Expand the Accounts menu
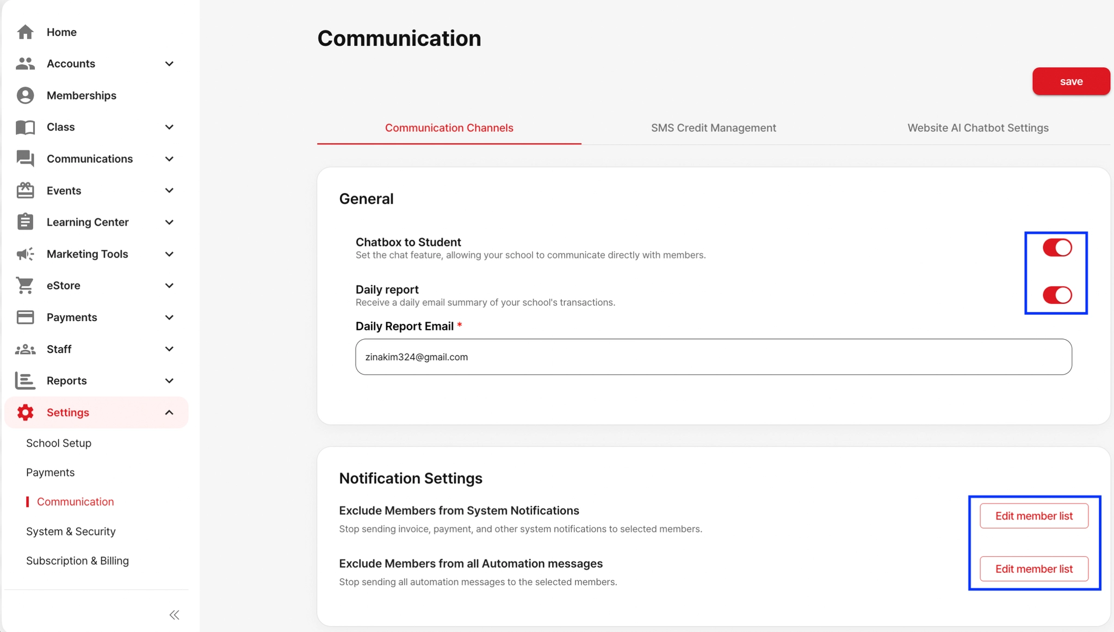Viewport: 1114px width, 632px height. tap(169, 63)
